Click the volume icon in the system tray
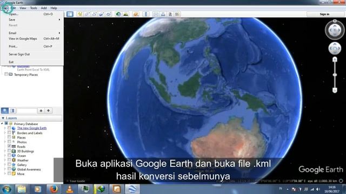This screenshot has width=346, height=194. (x=318, y=189)
